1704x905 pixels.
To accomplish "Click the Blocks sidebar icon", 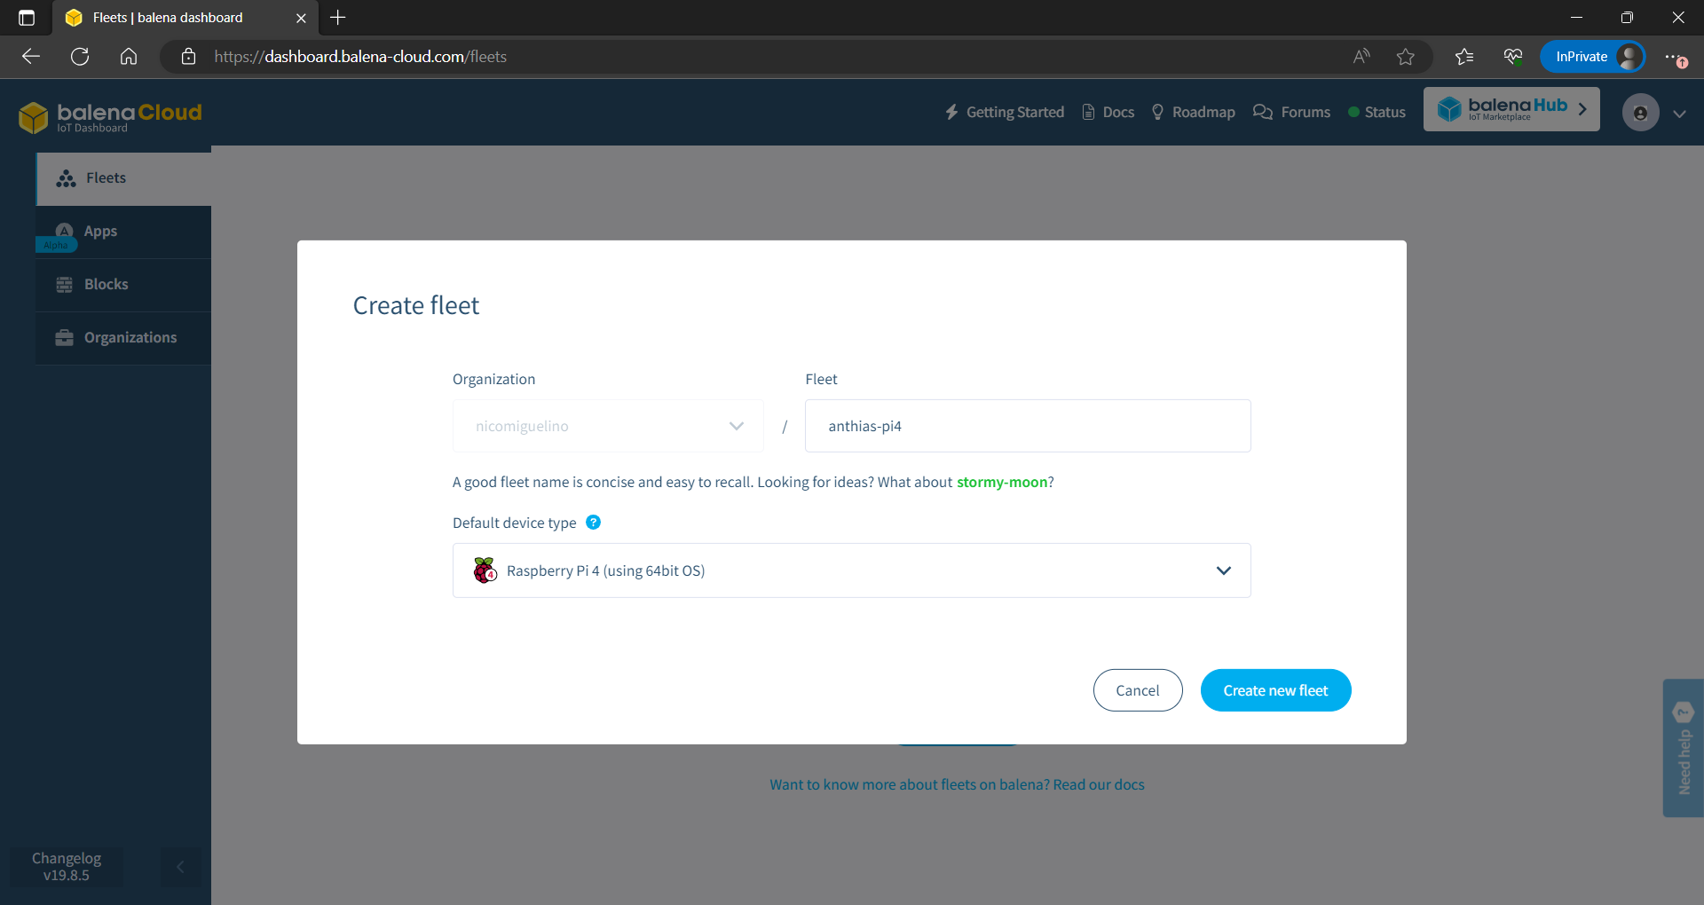I will [x=64, y=285].
